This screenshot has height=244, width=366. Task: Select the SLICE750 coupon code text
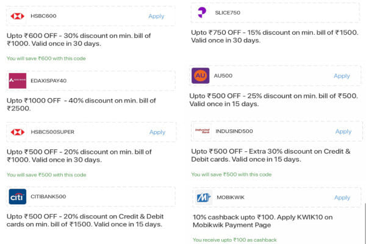(x=228, y=13)
